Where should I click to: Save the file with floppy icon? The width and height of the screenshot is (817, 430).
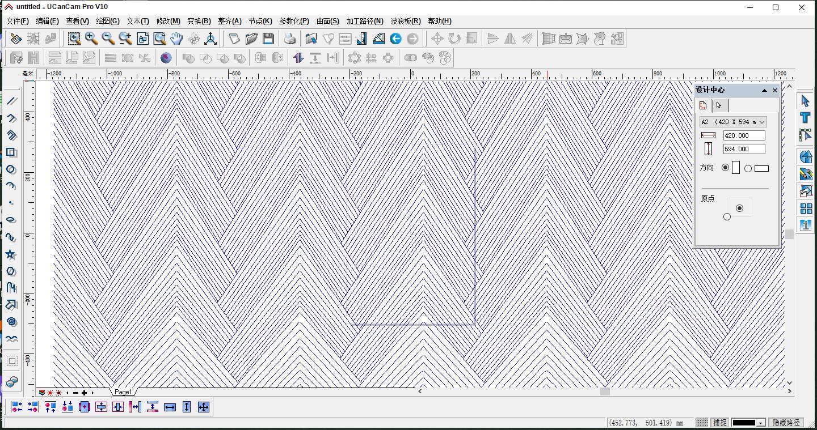pos(268,39)
